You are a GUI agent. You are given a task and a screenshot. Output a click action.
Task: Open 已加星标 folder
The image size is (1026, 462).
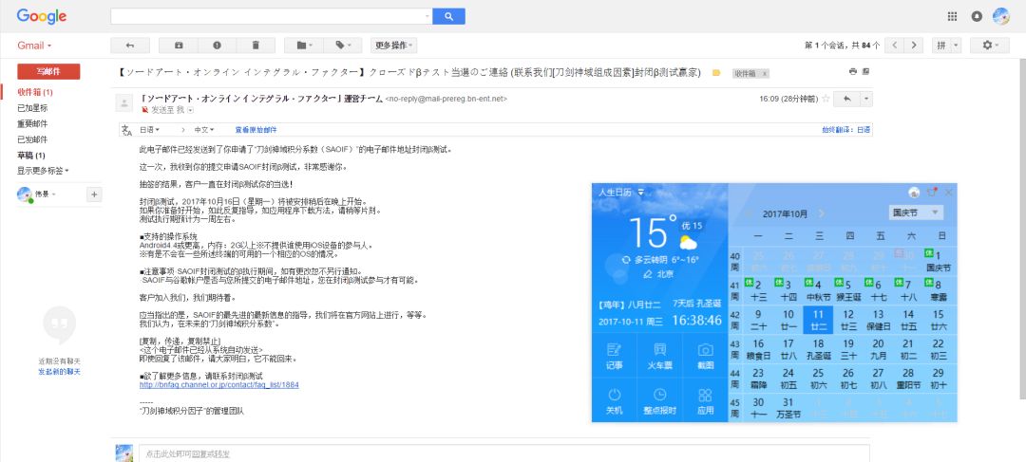(32, 108)
